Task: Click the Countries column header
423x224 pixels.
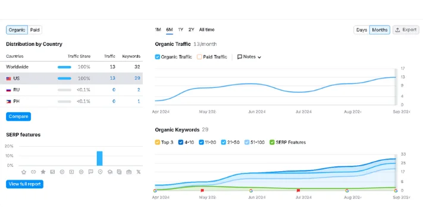Action: pyautogui.click(x=14, y=56)
